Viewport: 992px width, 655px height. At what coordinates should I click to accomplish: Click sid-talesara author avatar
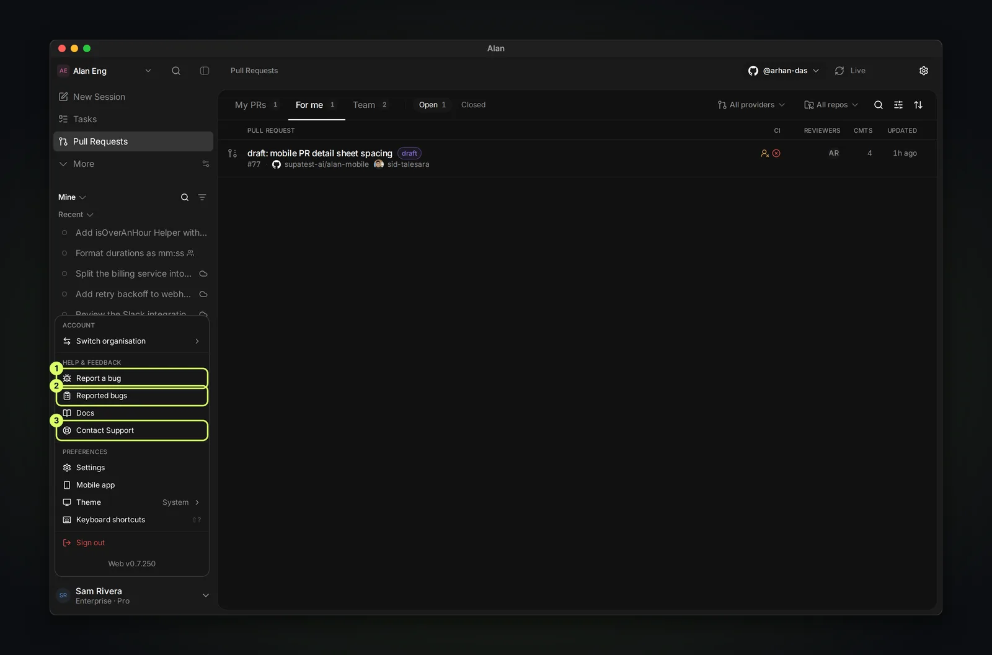coord(379,164)
